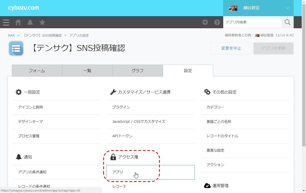Open APIトークン setting
Viewport: 306px width, 193px height.
(x=150, y=136)
